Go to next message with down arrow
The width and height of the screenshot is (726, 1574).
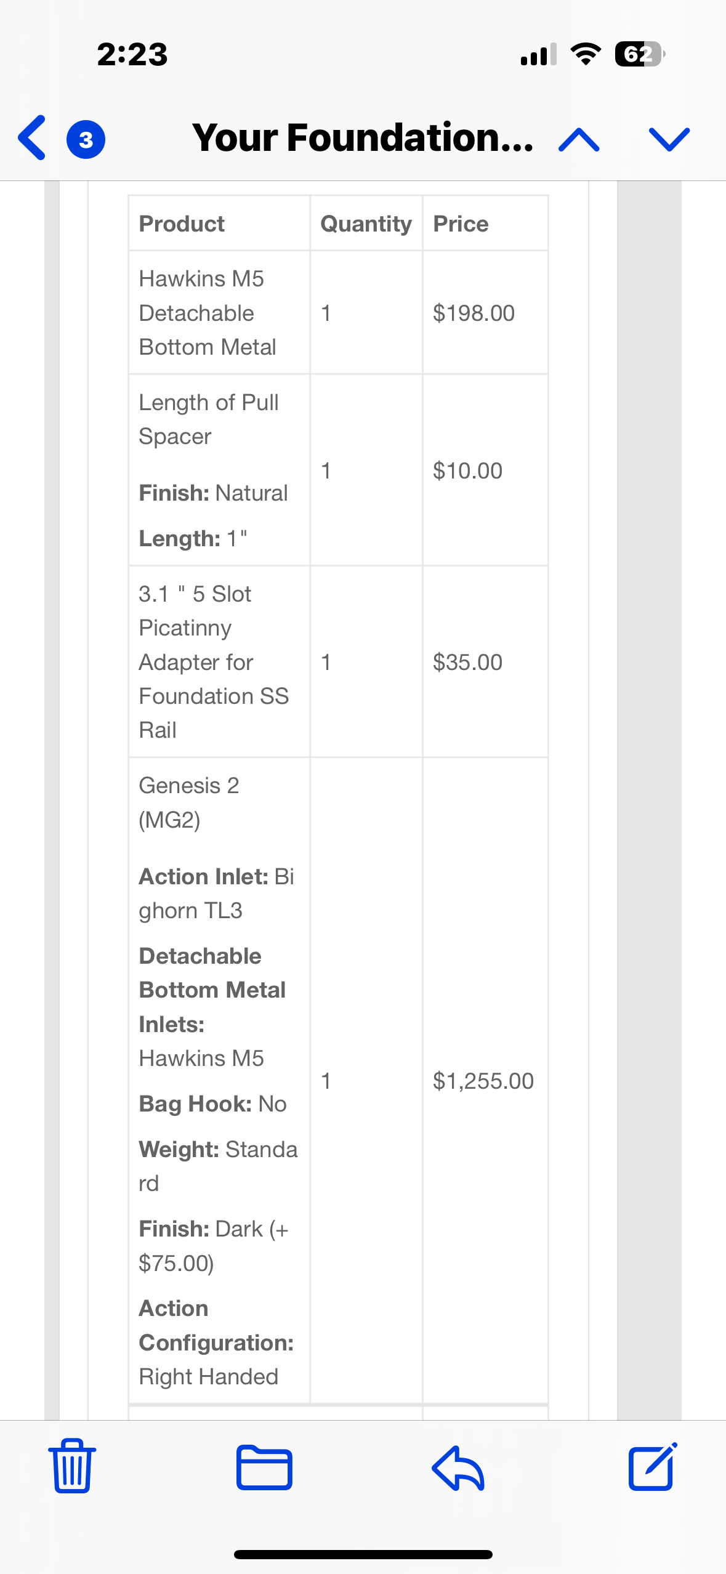[669, 140]
